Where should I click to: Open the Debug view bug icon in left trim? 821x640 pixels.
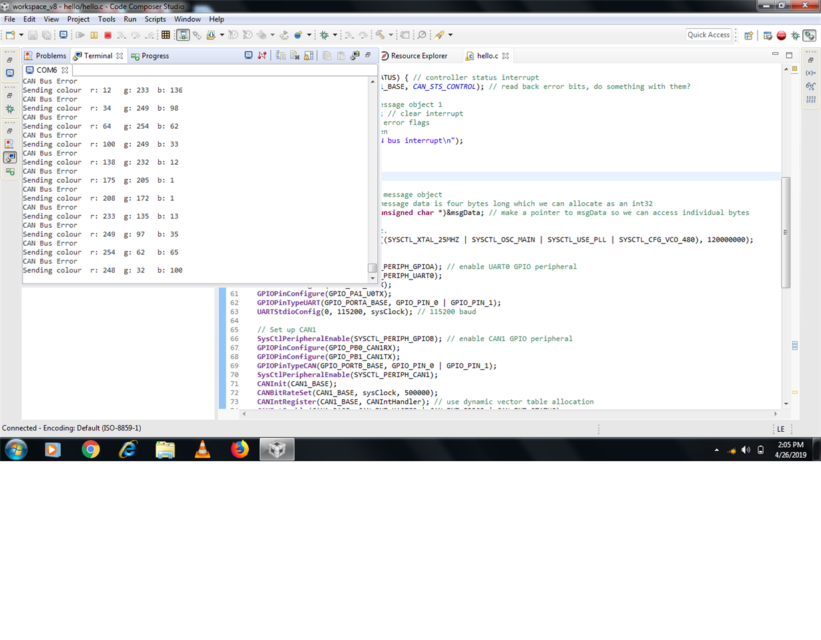(x=10, y=108)
